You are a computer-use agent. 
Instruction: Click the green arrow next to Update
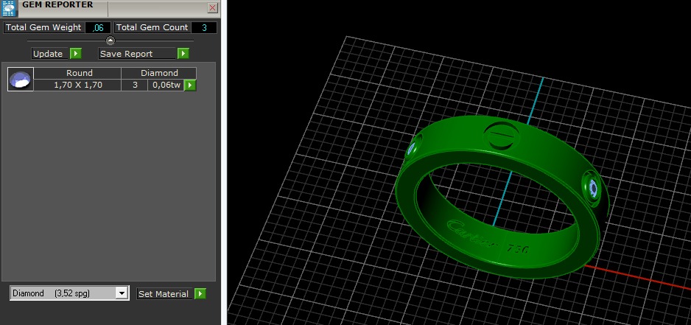tap(76, 54)
